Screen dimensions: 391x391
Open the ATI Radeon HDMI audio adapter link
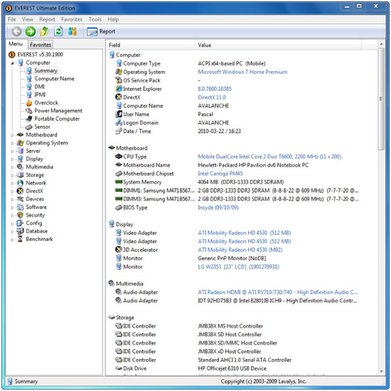278,292
